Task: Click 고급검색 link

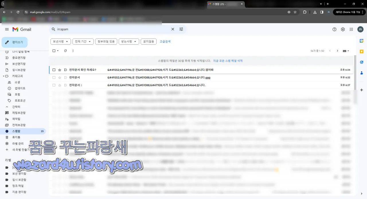Action: [165, 41]
